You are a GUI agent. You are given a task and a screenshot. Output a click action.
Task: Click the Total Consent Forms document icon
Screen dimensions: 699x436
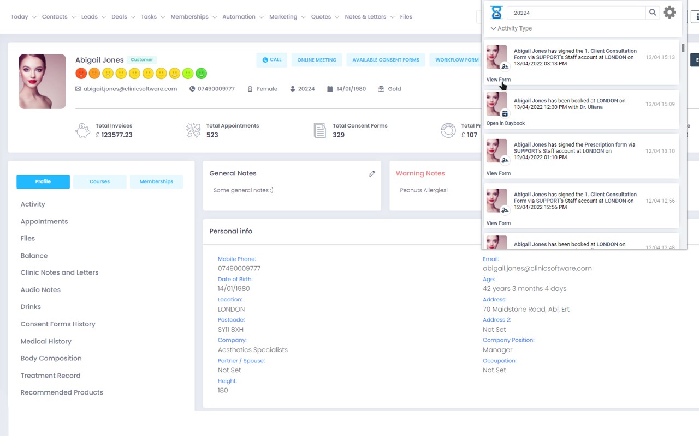tap(319, 130)
